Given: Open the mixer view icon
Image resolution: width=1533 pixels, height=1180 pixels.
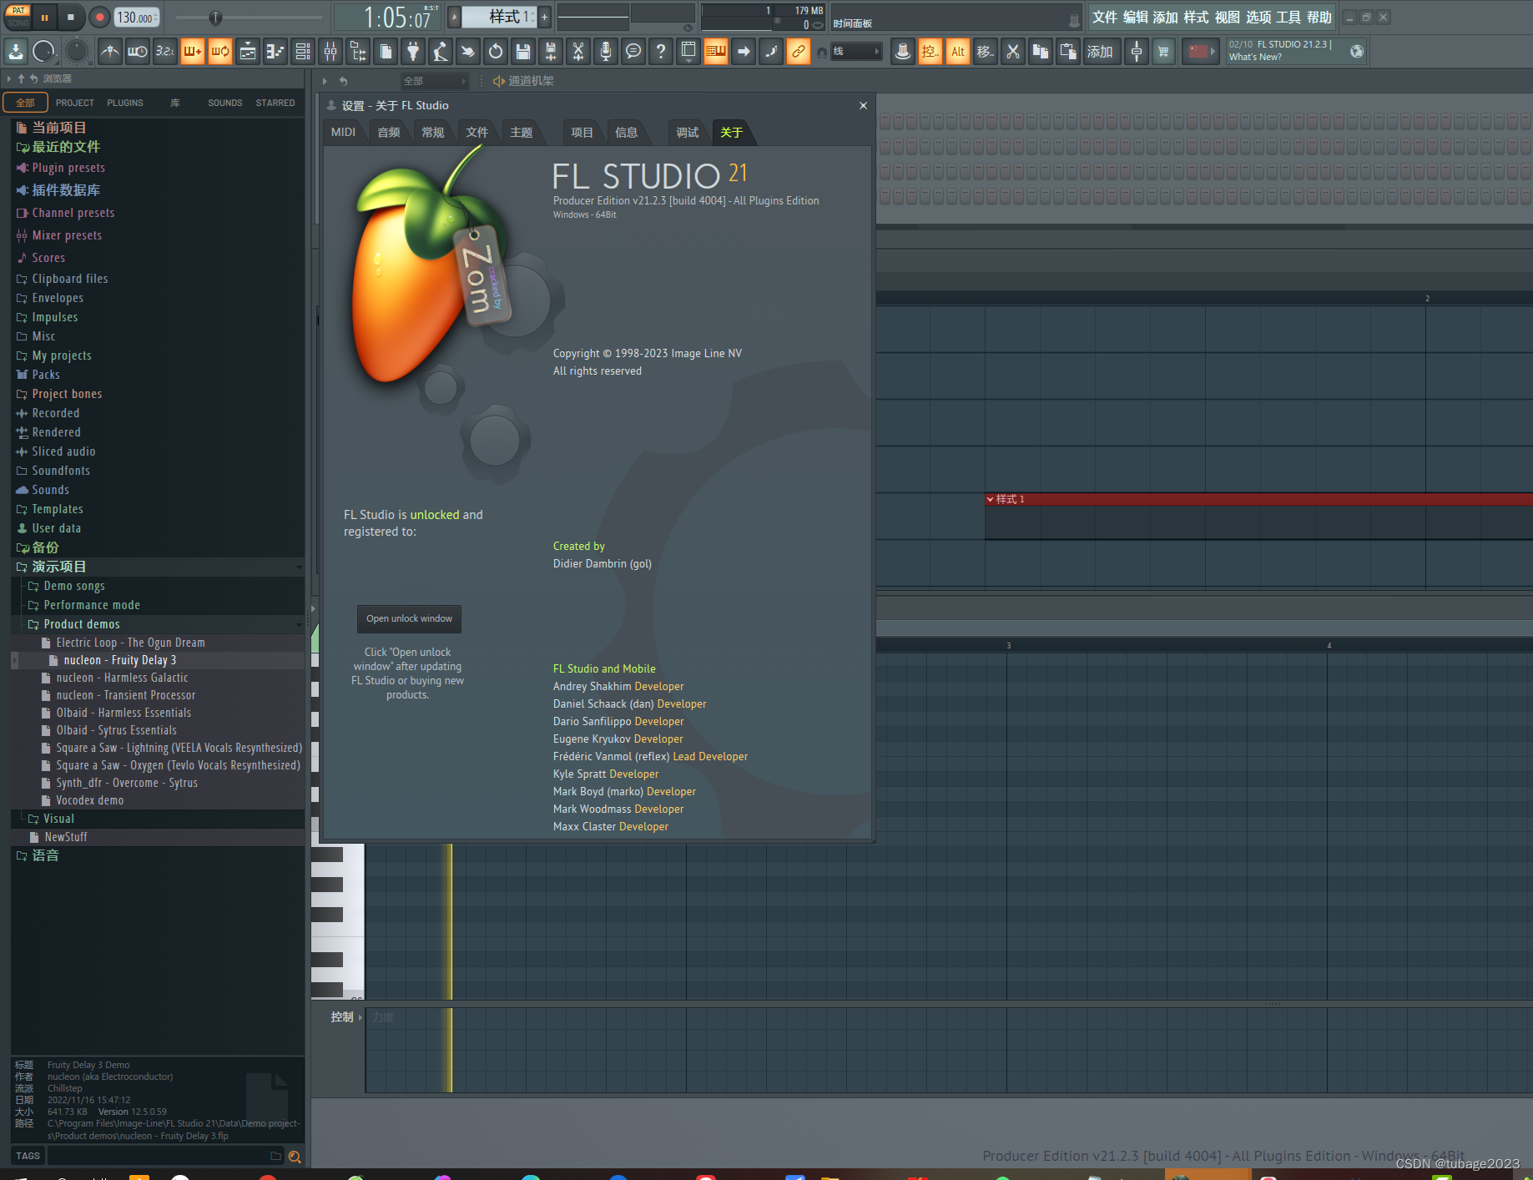Looking at the screenshot, I should [x=330, y=52].
